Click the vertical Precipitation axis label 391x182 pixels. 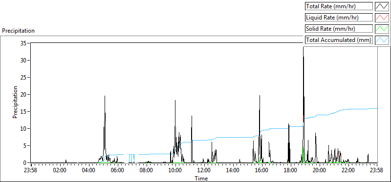coord(15,102)
